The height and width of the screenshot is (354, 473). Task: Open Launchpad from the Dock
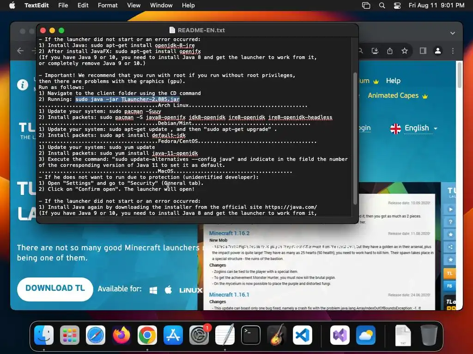[70, 335]
